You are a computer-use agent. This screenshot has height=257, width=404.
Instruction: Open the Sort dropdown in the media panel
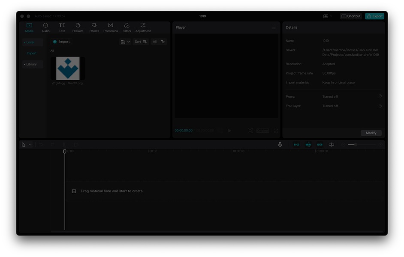pos(141,42)
